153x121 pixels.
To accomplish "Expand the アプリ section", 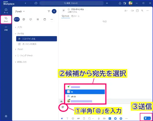I will click(19, 27).
